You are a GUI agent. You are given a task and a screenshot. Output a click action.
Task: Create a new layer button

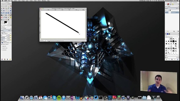(166, 31)
